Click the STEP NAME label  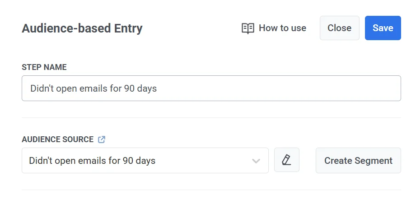pos(44,67)
